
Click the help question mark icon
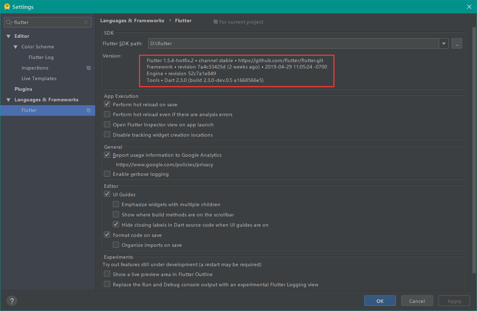point(12,300)
